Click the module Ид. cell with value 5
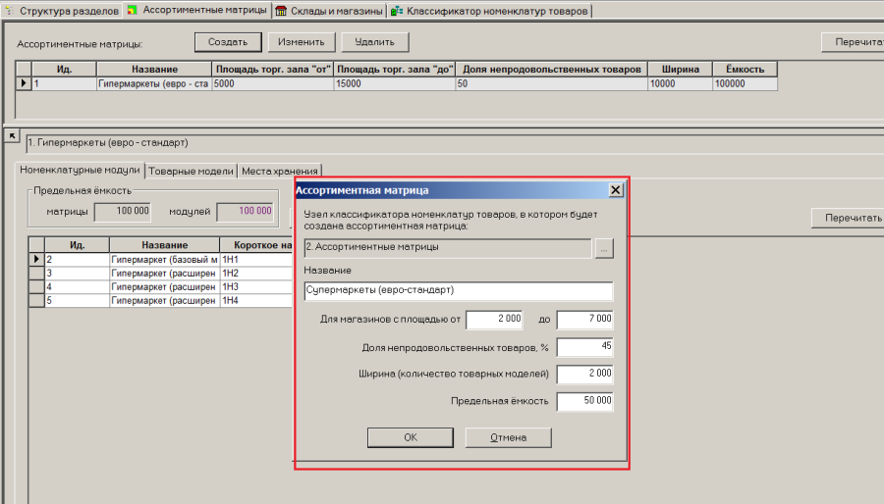 [78, 300]
